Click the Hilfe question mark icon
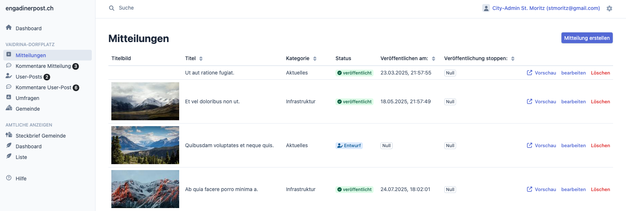This screenshot has height=211, width=626. pyautogui.click(x=9, y=178)
